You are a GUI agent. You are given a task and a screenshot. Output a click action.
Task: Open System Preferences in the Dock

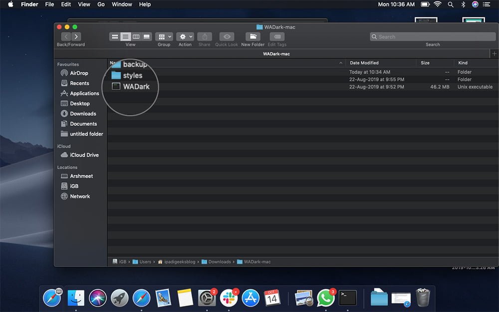tap(207, 299)
